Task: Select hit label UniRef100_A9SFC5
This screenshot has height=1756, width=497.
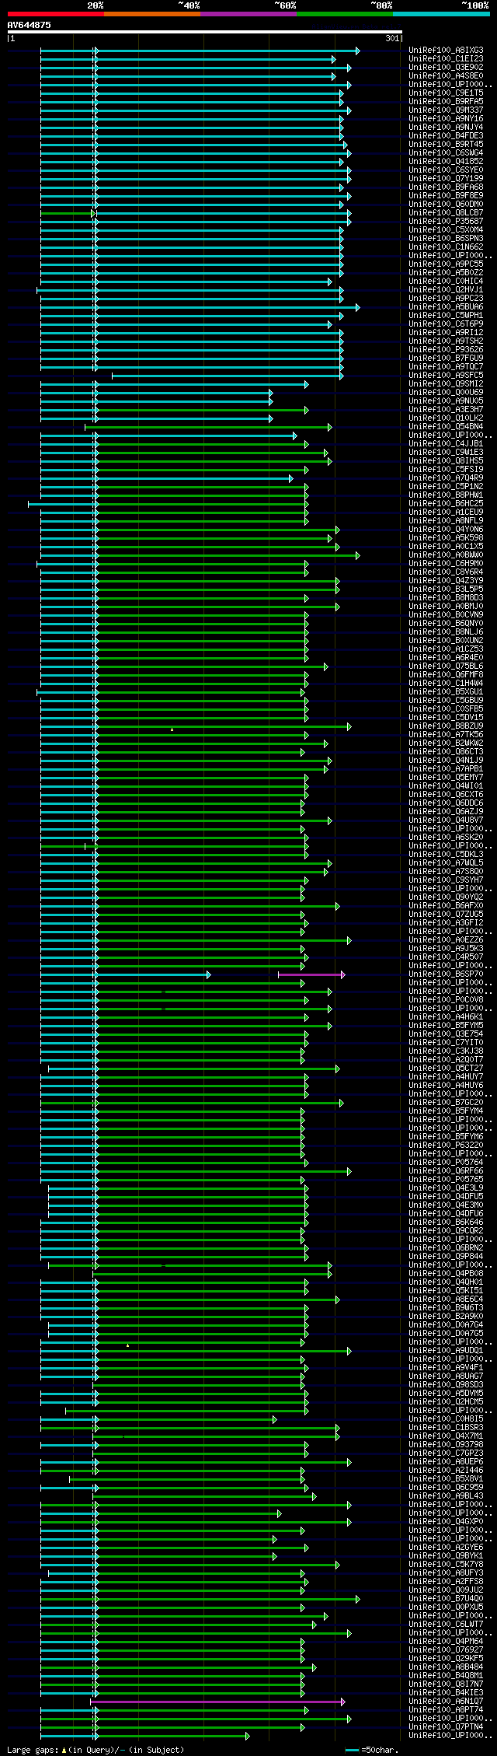Action: [x=446, y=376]
